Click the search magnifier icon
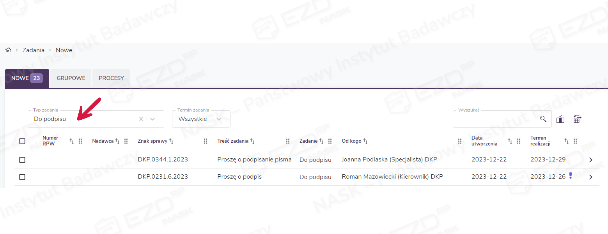 click(x=543, y=119)
